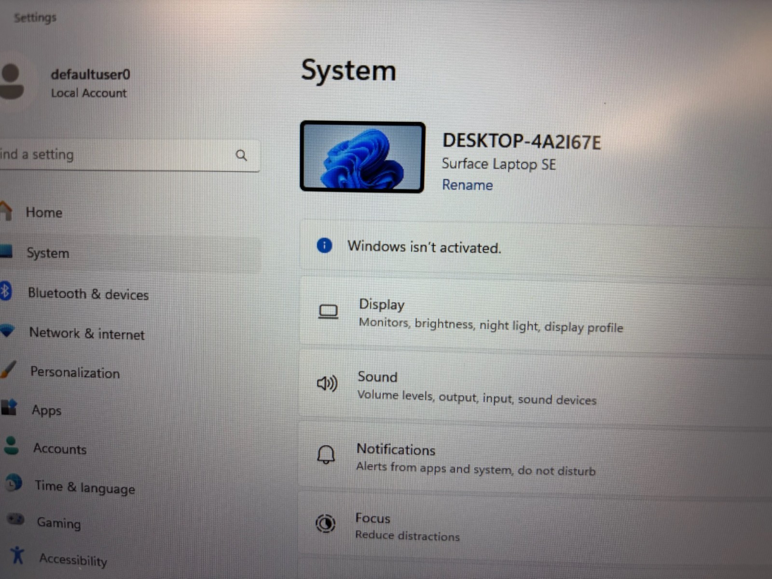
Task: Click the Focus icon
Action: click(x=325, y=523)
